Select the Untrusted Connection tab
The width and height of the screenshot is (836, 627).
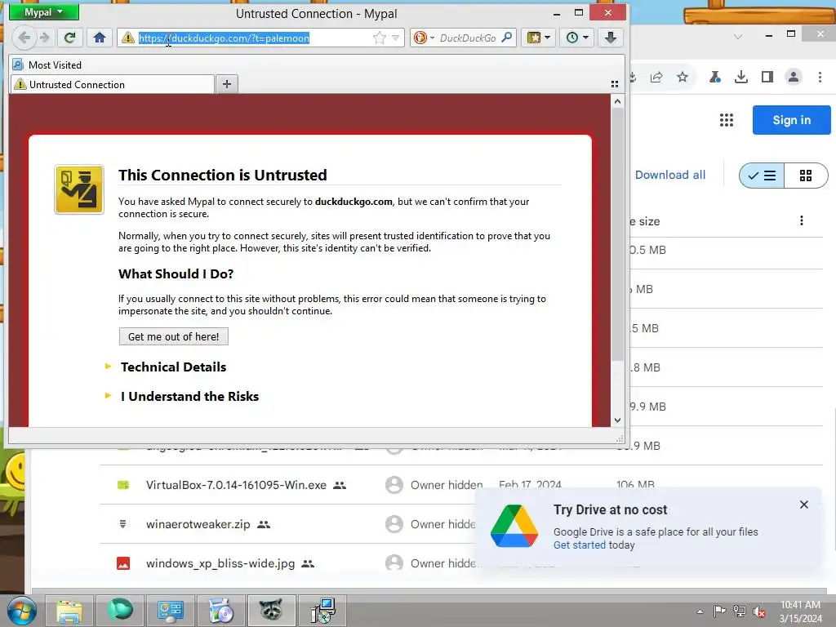point(113,84)
